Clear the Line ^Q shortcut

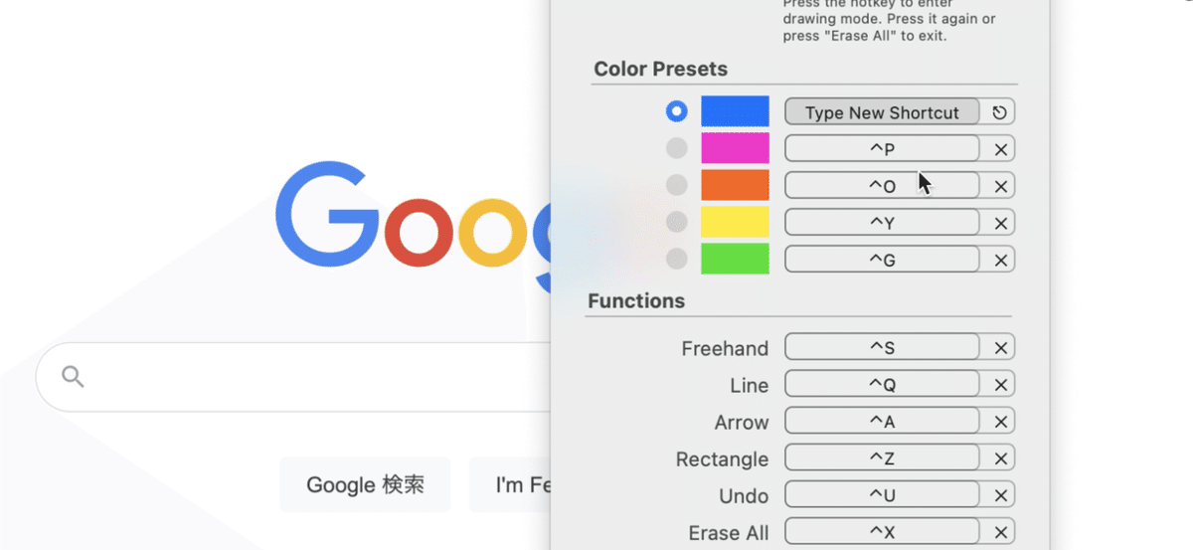coord(1000,384)
